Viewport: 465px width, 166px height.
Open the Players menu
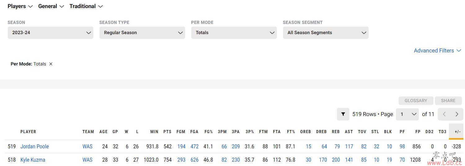20,6
